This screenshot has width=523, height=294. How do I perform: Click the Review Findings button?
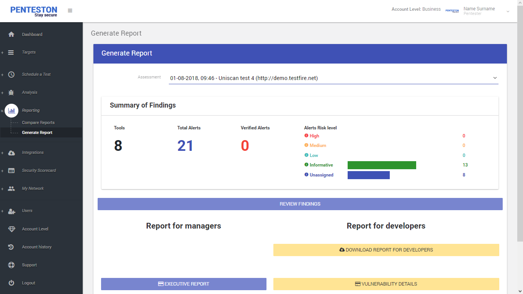click(300, 204)
